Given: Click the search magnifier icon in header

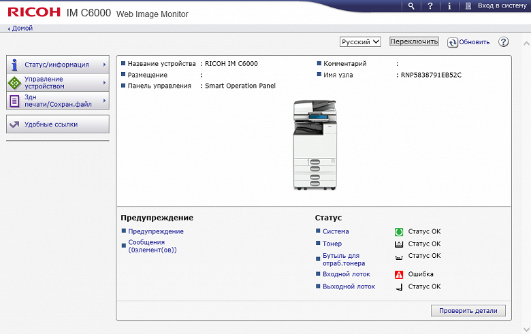Looking at the screenshot, I should click(x=411, y=6).
